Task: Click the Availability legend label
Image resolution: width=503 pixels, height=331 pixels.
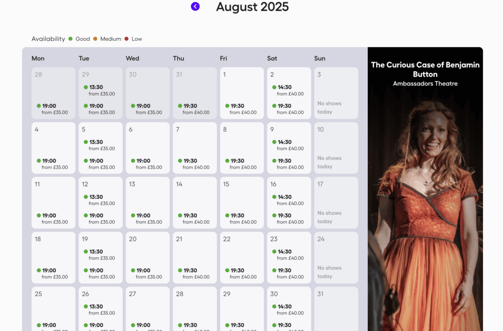Action: (48, 39)
